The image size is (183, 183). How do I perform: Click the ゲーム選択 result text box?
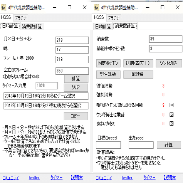(x=46, y=96)
